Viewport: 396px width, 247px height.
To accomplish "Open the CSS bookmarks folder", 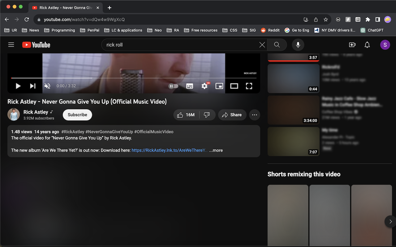I will [230, 30].
